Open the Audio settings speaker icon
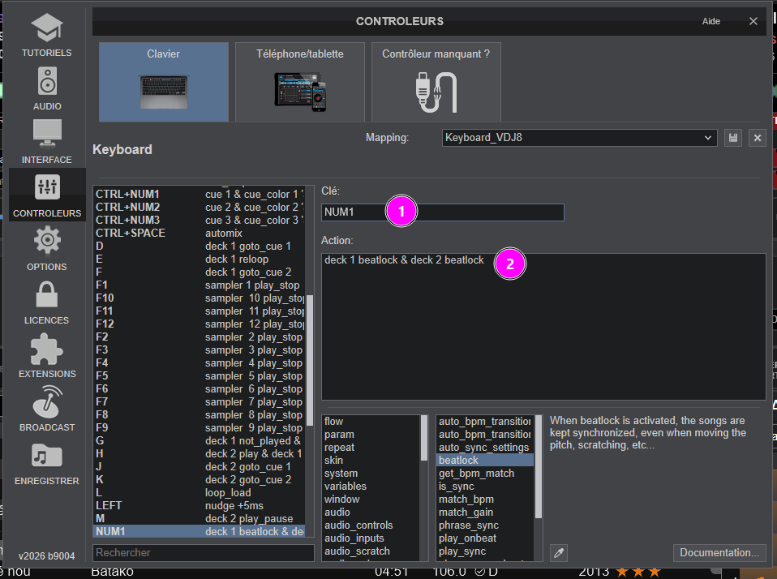The image size is (777, 579). point(46,83)
